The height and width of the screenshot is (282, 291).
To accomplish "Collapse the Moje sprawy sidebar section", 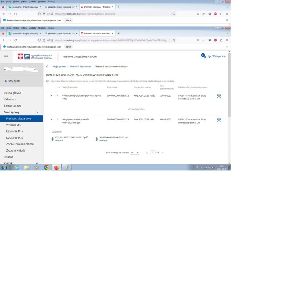I will (x=37, y=112).
